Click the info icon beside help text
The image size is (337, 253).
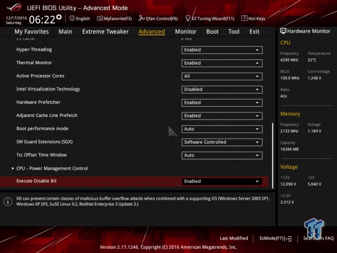[x=8, y=201]
